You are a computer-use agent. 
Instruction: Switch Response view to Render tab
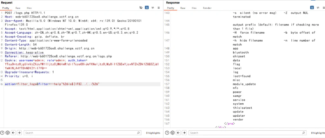(x=207, y=8)
